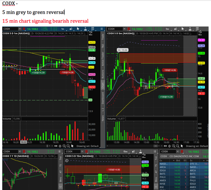Open studies flask icon on 1m chart
Screen dimensions: 211x190
click(x=85, y=29)
